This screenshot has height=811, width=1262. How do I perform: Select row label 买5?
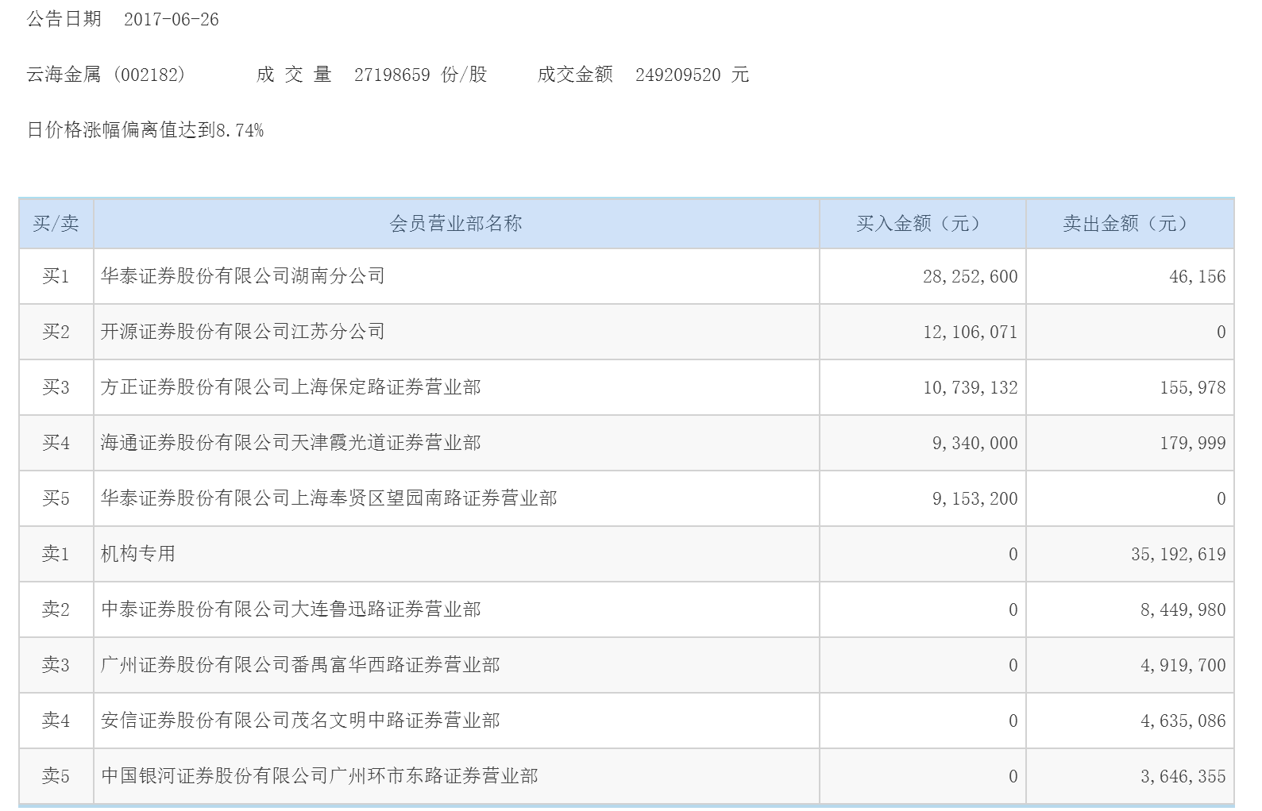tap(56, 498)
